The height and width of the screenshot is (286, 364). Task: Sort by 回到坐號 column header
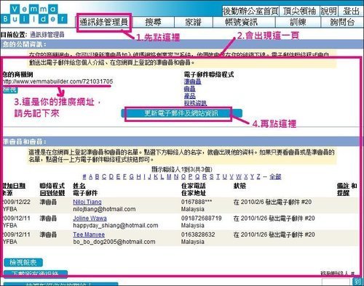click(52, 193)
